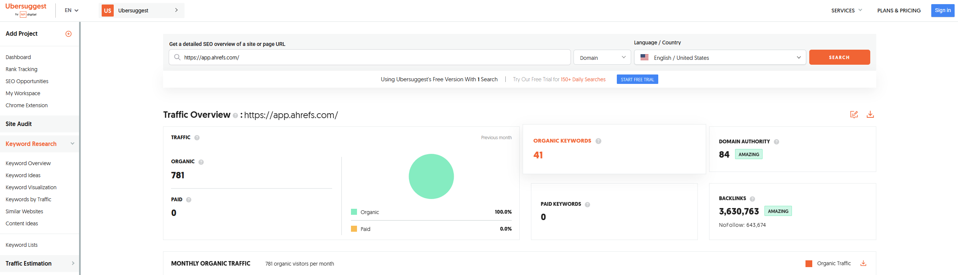The width and height of the screenshot is (958, 275).
Task: Click the NoFollow: 643,674 text
Action: click(742, 225)
